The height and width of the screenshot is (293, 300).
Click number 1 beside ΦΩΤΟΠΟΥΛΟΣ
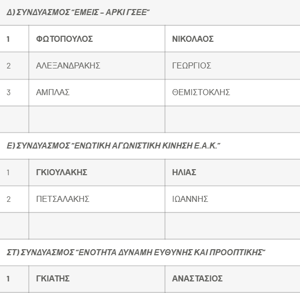click(x=8, y=39)
